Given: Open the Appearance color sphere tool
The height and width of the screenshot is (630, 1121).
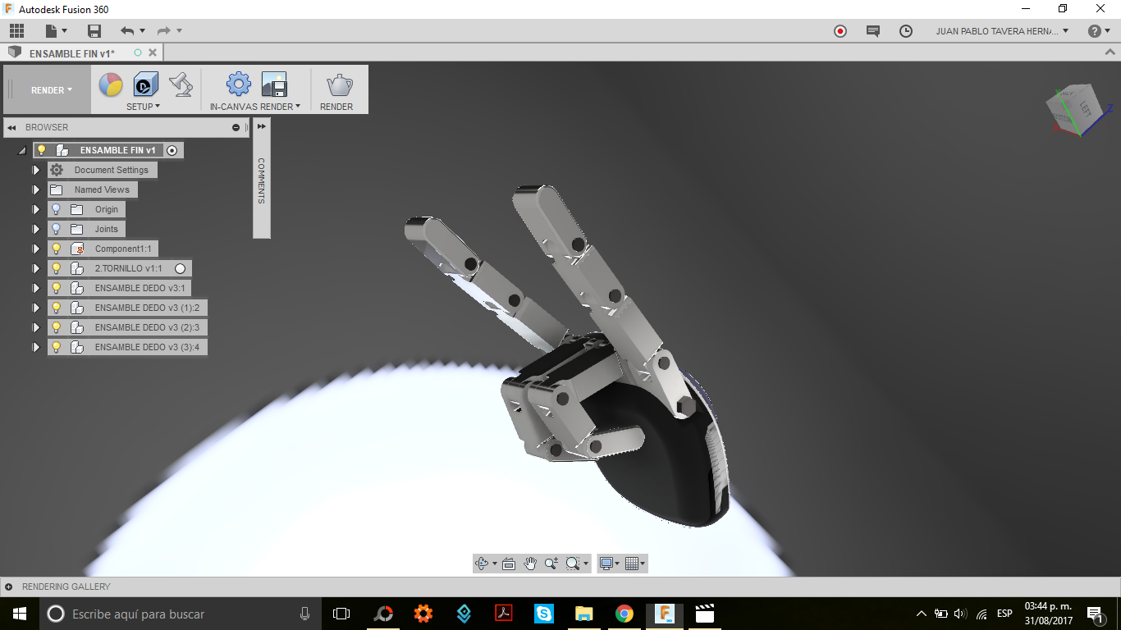Looking at the screenshot, I should coord(110,84).
